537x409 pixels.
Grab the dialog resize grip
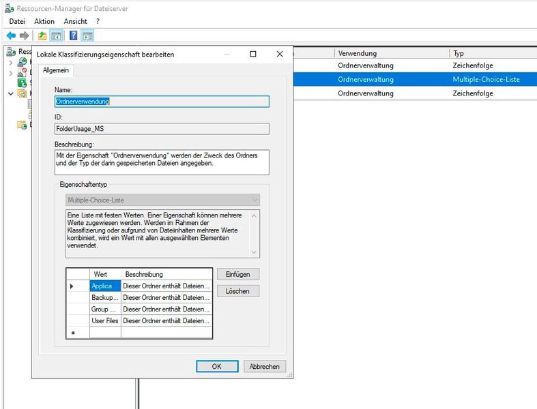pyautogui.click(x=290, y=375)
